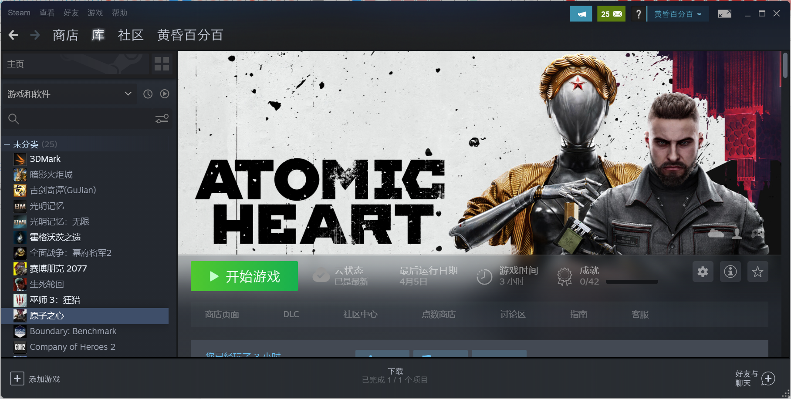Click 开始游戏 to launch Atomic Heart
Screen dimensions: 791x399
[244, 276]
